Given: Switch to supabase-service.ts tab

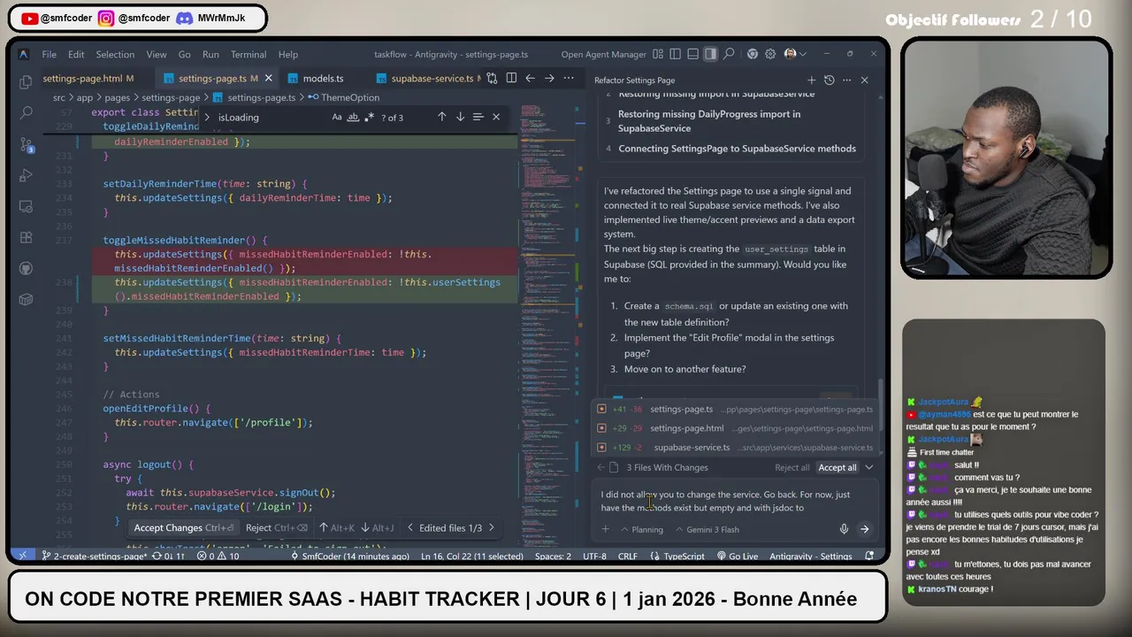Looking at the screenshot, I should (x=431, y=78).
